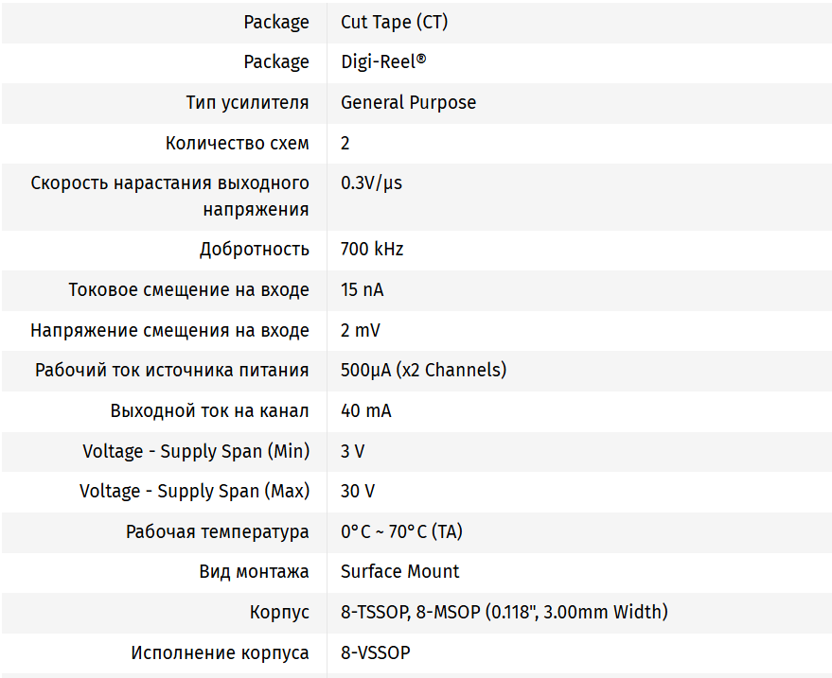Select the "Добротность" label

point(254,250)
